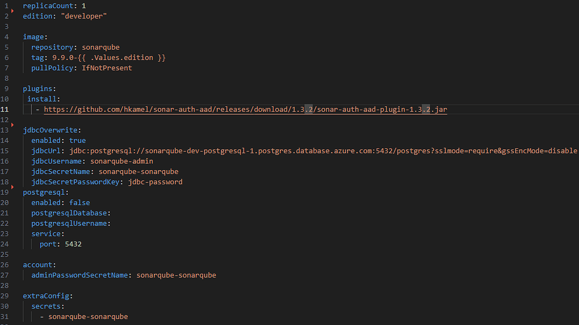This screenshot has height=325, width=579.
Task: Click the jdbc-password value text
Action: [155, 181]
